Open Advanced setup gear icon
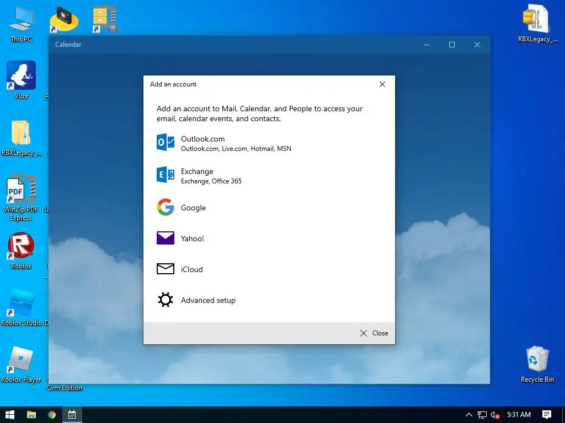 (166, 300)
